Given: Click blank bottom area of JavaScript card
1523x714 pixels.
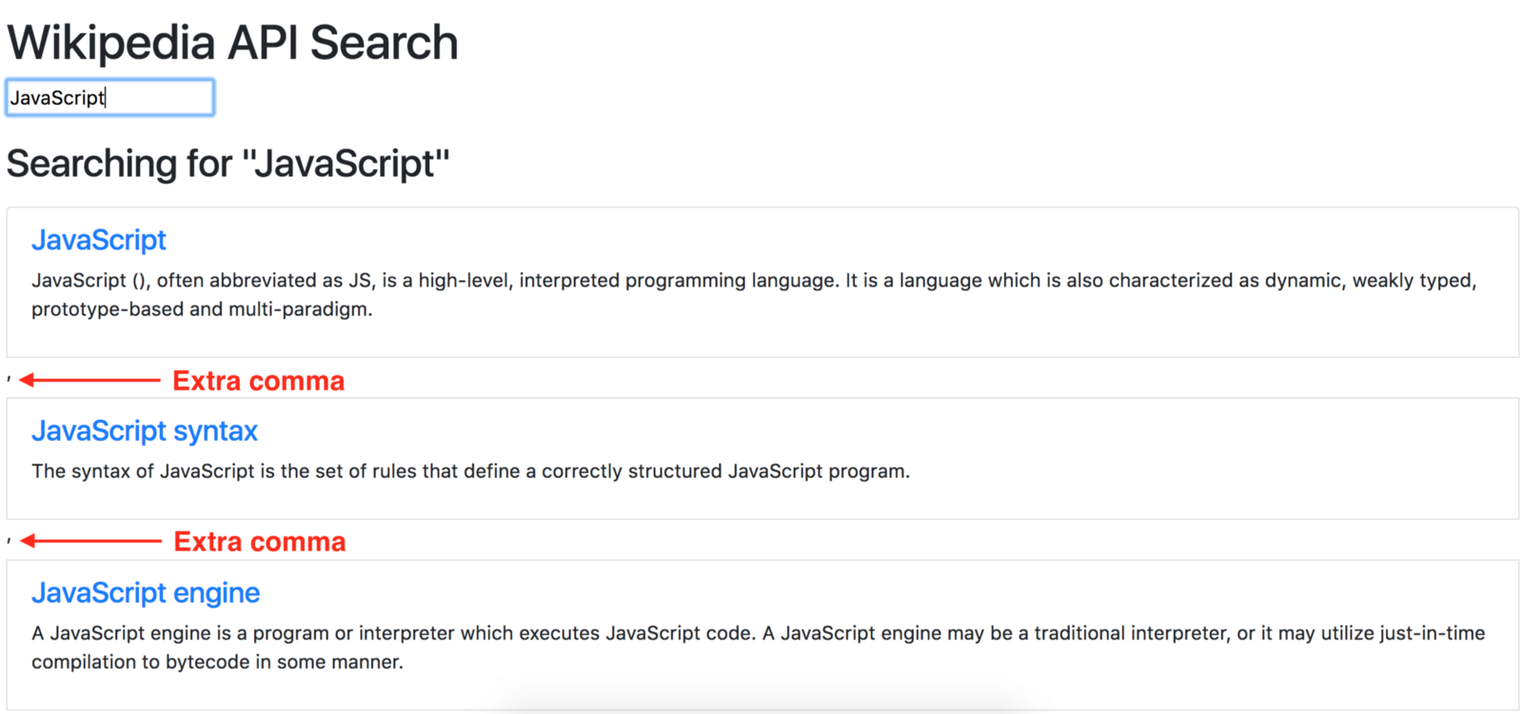Looking at the screenshot, I should pos(761,339).
